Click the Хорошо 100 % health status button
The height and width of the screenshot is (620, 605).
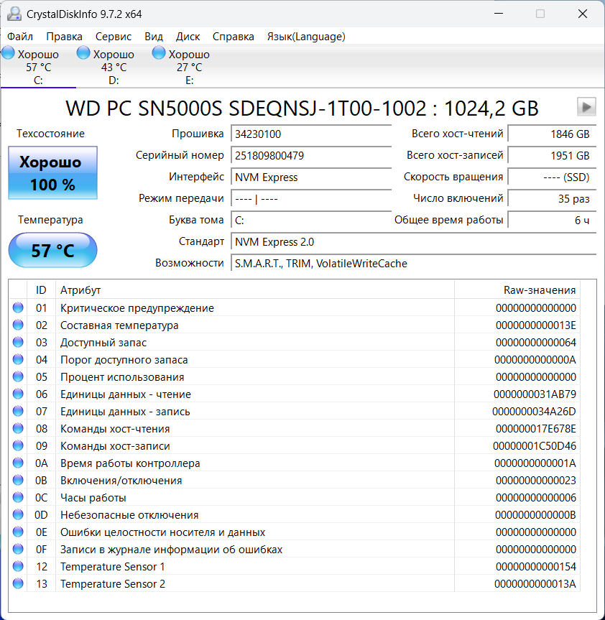coord(52,173)
